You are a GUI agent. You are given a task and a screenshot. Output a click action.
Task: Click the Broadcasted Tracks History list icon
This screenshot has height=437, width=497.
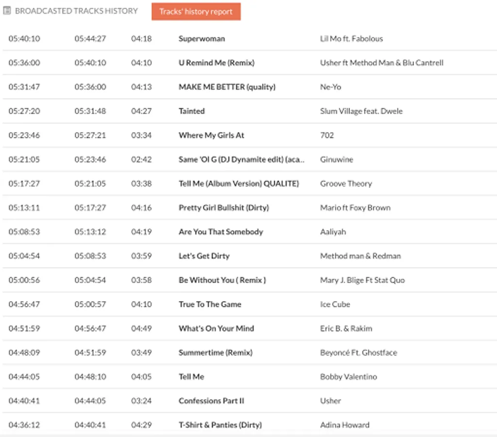[7, 11]
